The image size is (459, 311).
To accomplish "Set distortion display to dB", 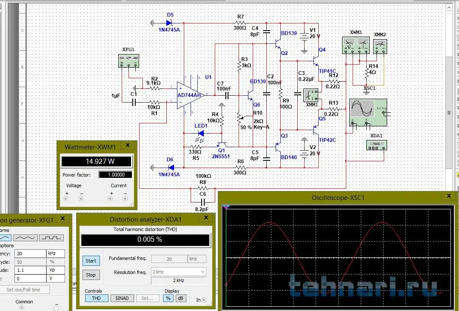I will [181, 298].
